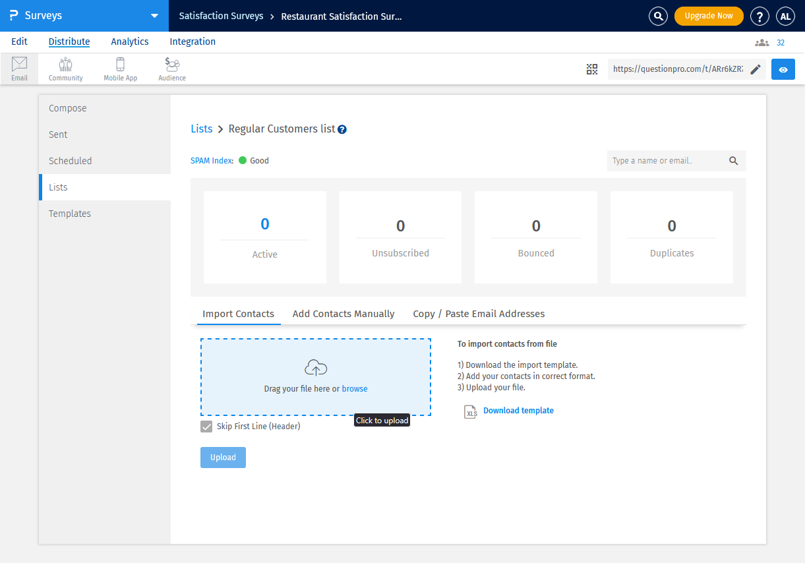The height and width of the screenshot is (563, 805).
Task: Click the Download template link
Action: 518,411
